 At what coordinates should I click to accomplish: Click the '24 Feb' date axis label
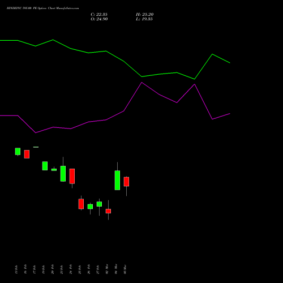(71, 269)
